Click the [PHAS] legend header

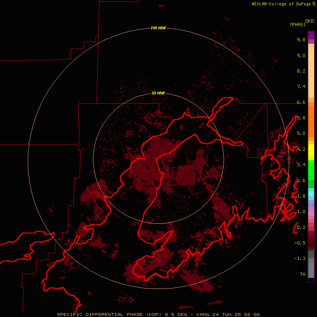[298, 24]
